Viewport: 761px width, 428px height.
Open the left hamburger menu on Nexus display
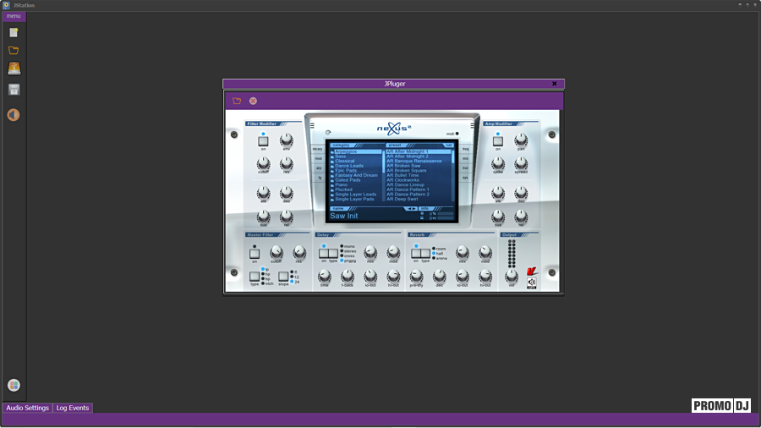click(x=313, y=125)
